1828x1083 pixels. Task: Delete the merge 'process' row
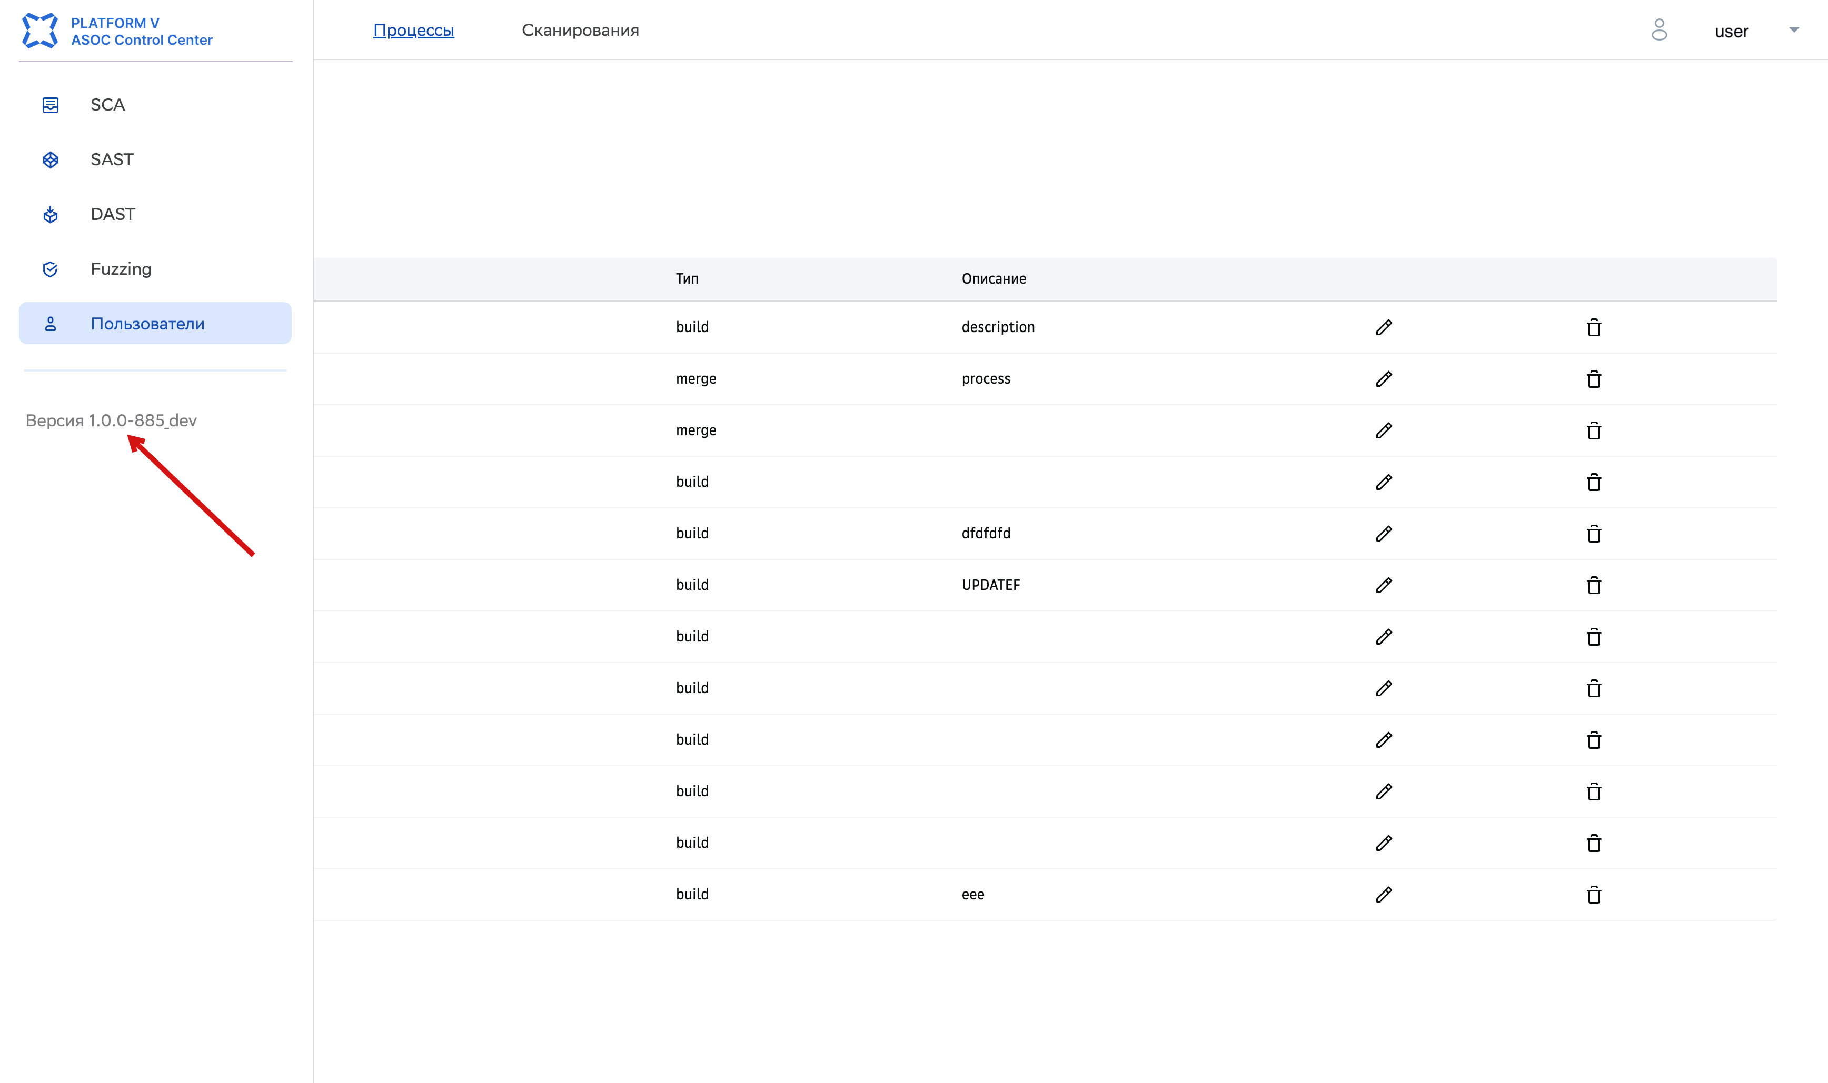click(x=1594, y=379)
